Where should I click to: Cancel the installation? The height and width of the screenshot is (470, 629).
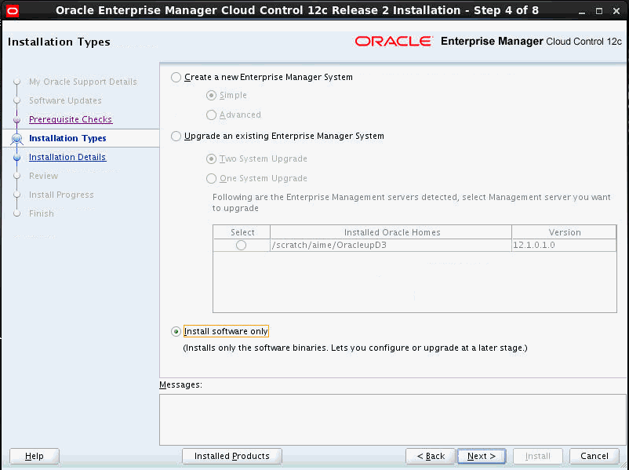pyautogui.click(x=594, y=457)
